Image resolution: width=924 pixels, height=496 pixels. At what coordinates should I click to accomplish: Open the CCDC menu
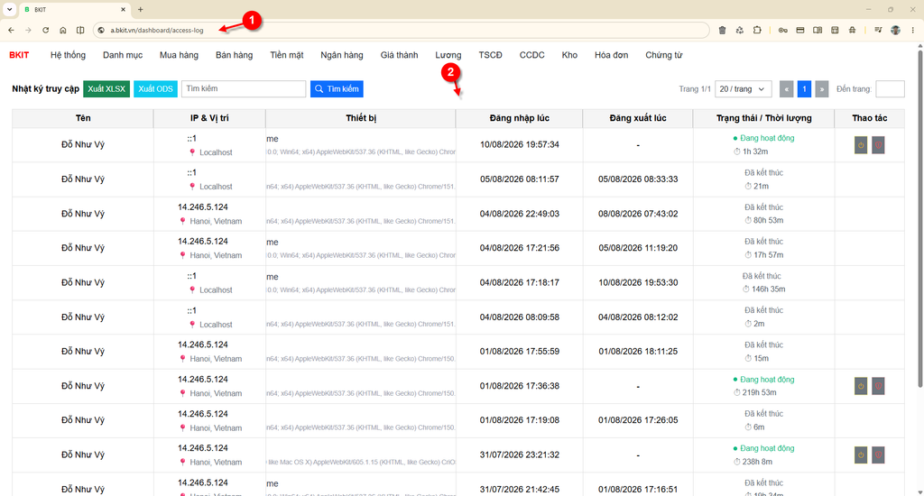[x=532, y=55]
